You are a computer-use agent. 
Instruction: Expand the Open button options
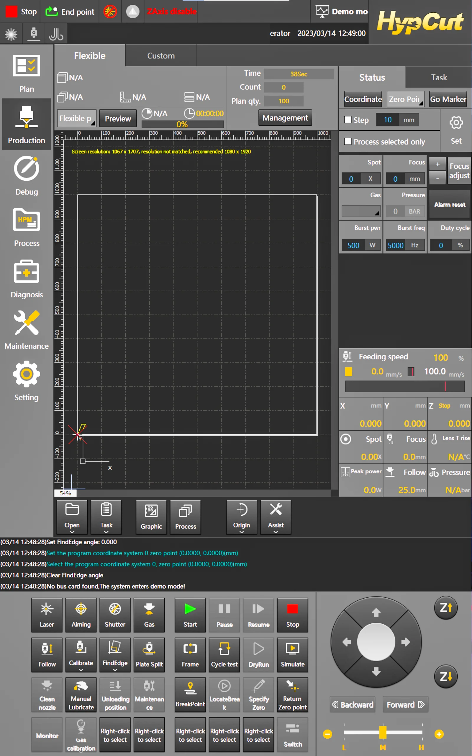tap(72, 532)
